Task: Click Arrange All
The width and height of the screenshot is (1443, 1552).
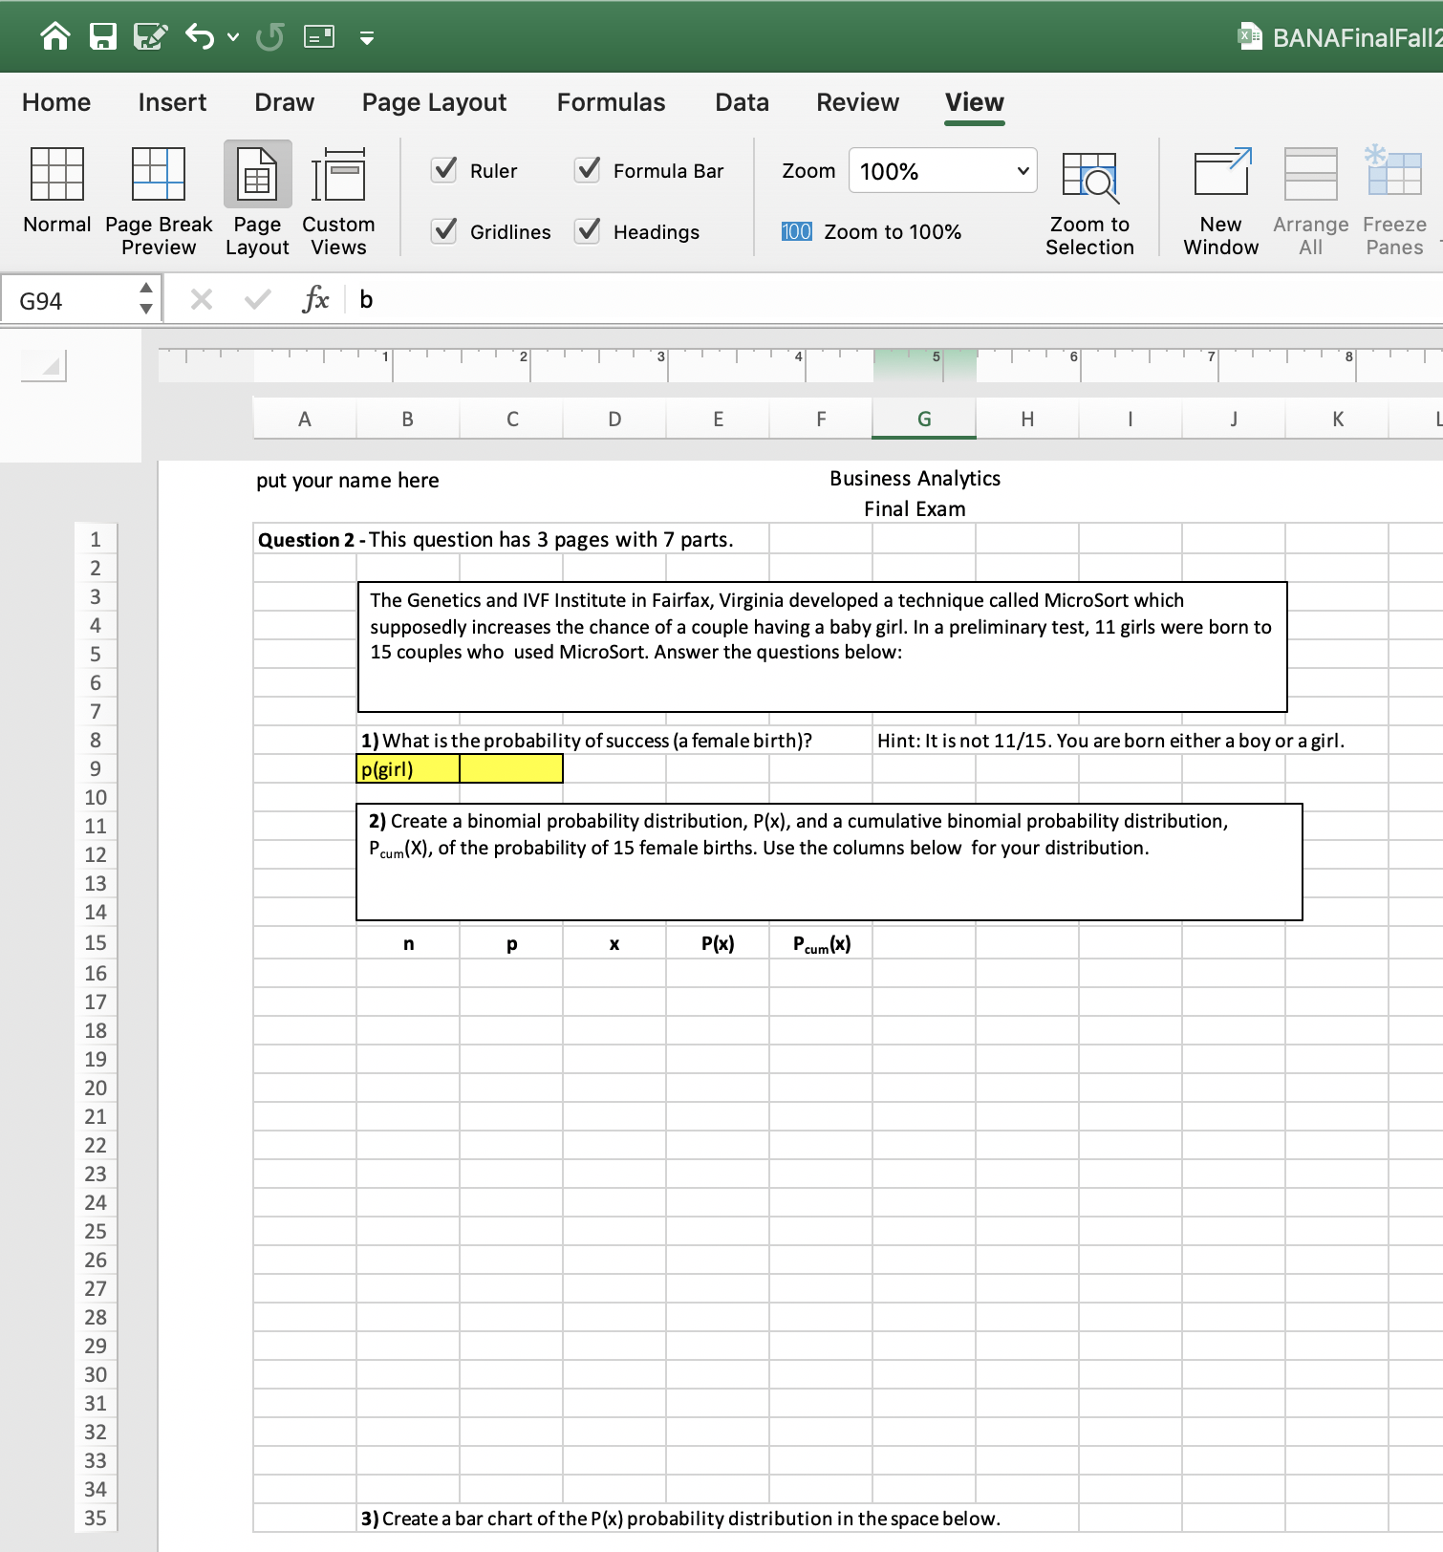Action: tap(1310, 201)
